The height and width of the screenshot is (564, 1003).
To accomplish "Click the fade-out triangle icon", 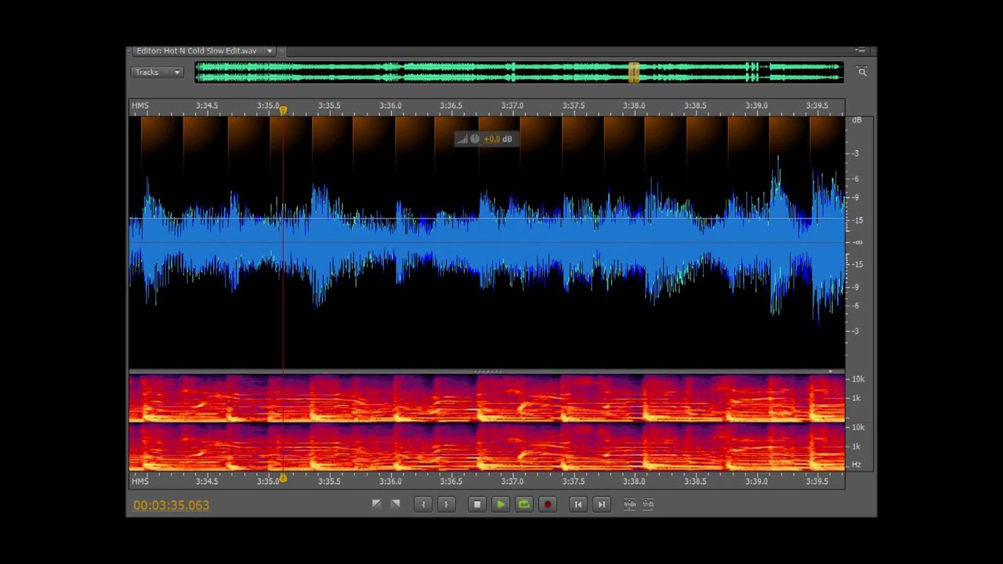I will (395, 504).
